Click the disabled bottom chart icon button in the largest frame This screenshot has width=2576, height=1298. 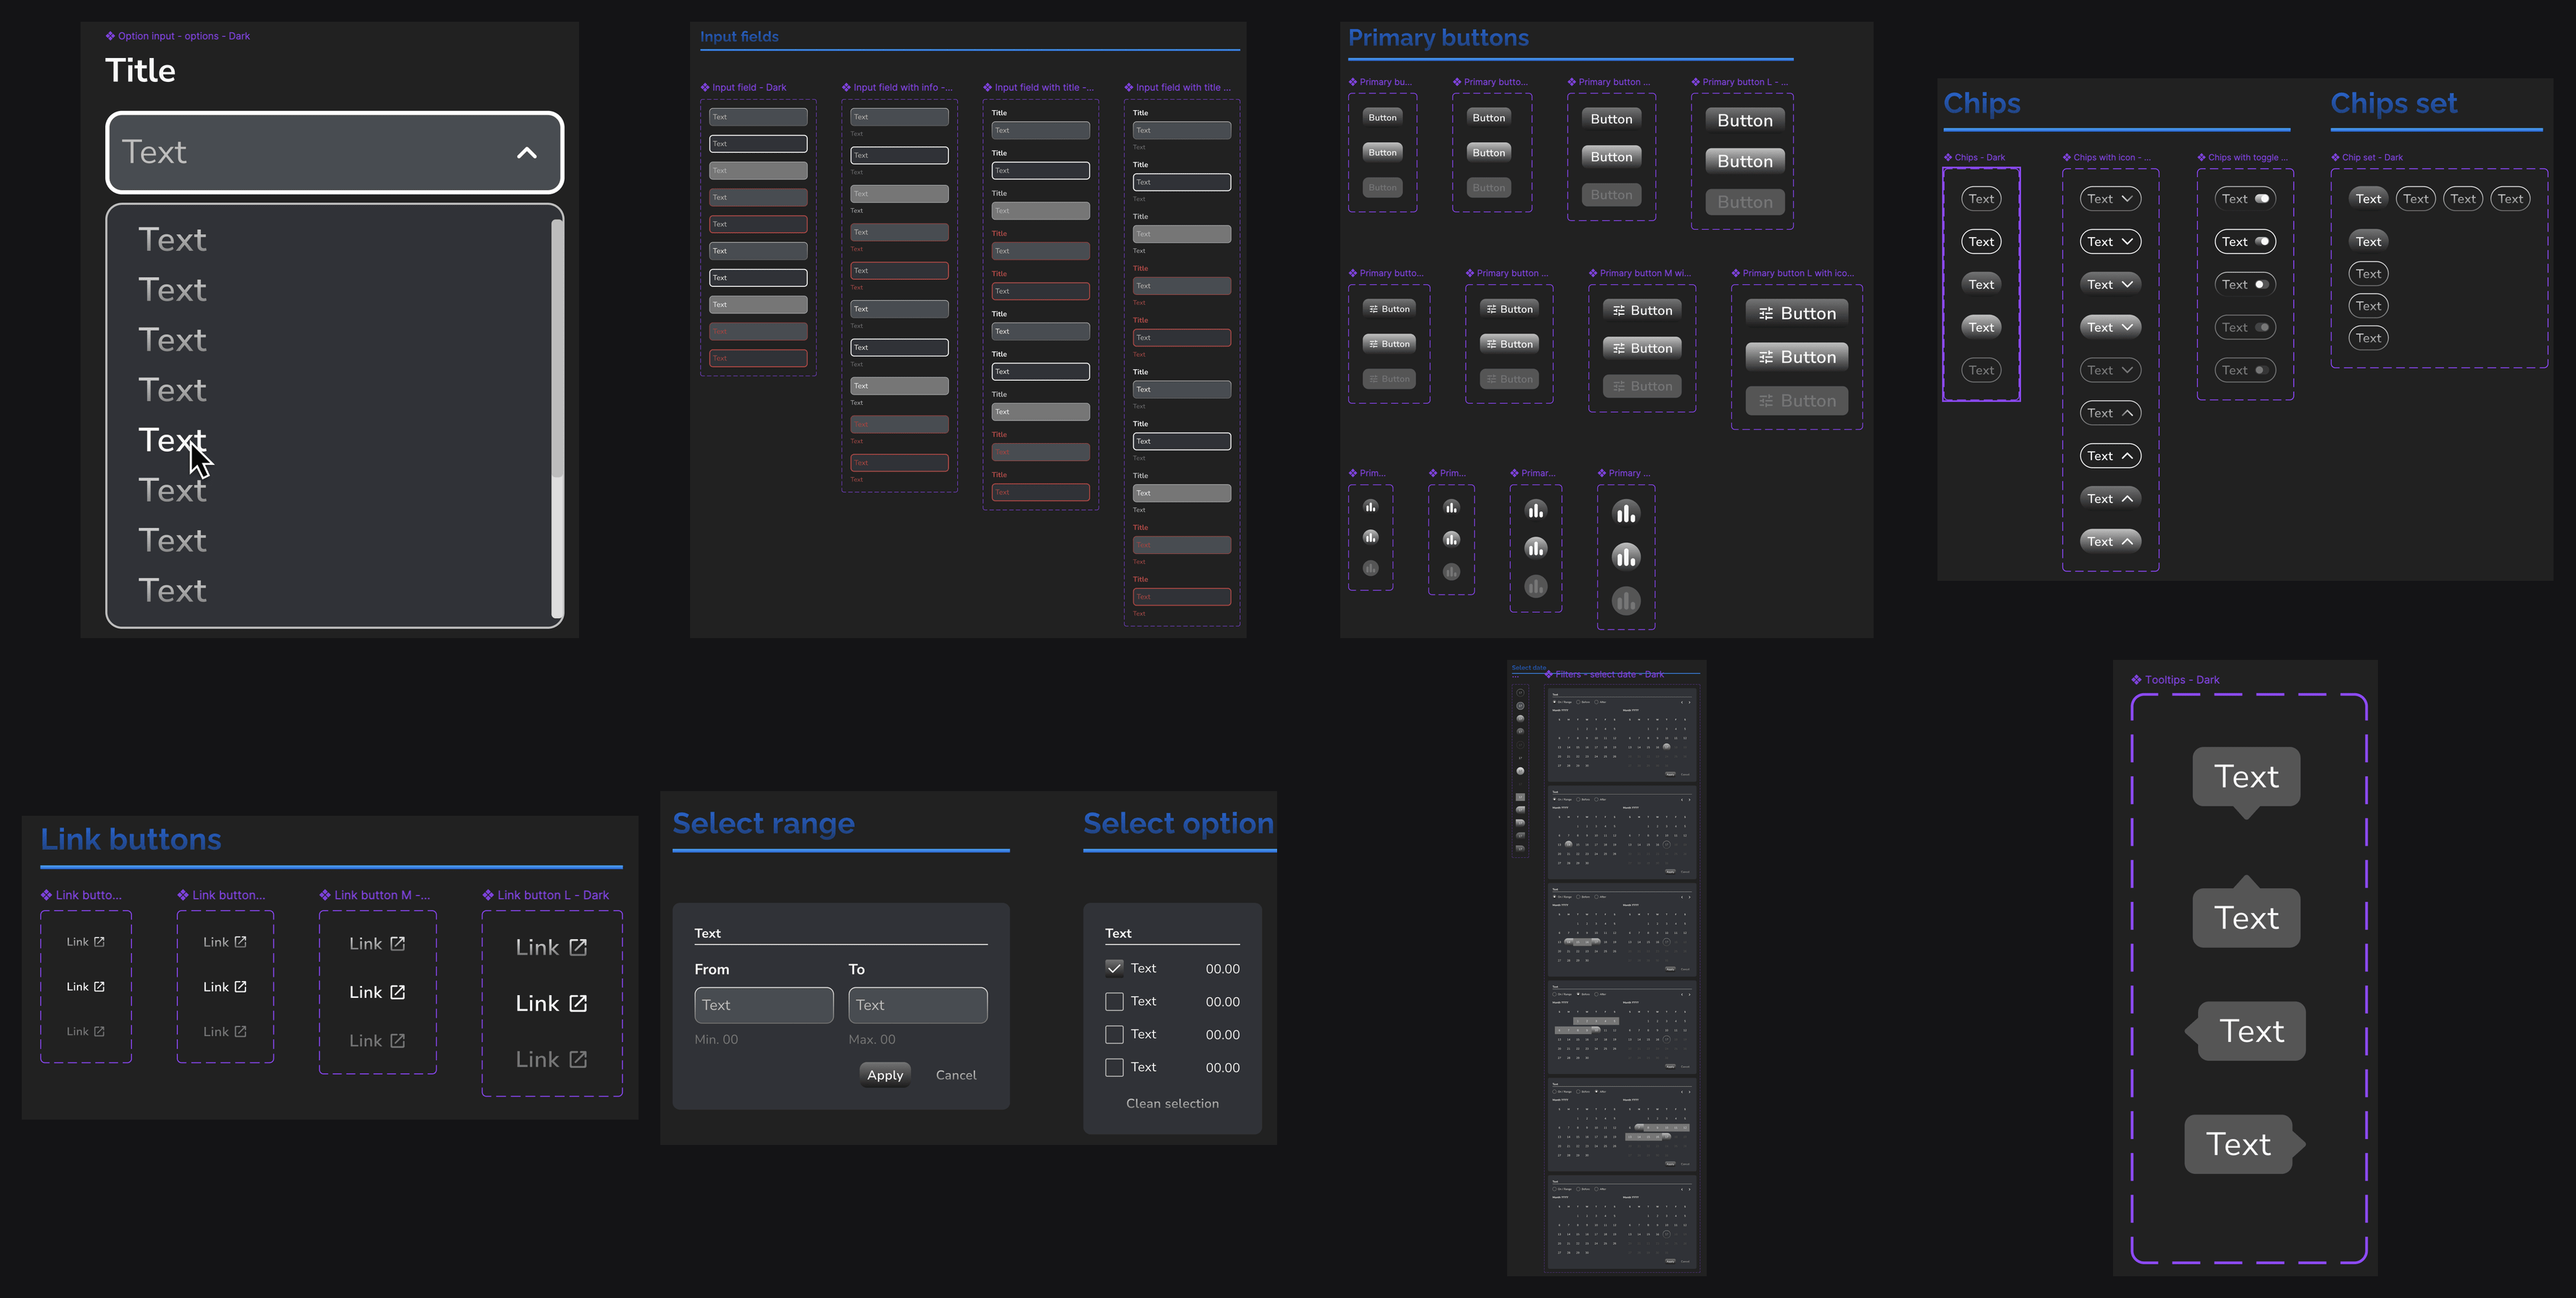[1626, 600]
